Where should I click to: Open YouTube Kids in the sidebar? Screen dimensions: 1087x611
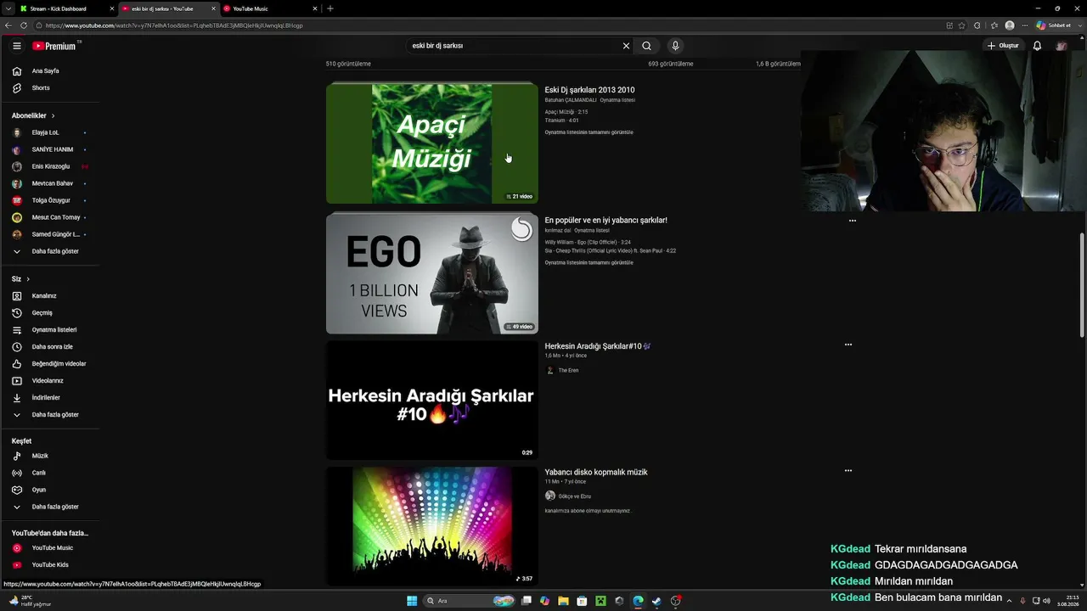pyautogui.click(x=49, y=565)
